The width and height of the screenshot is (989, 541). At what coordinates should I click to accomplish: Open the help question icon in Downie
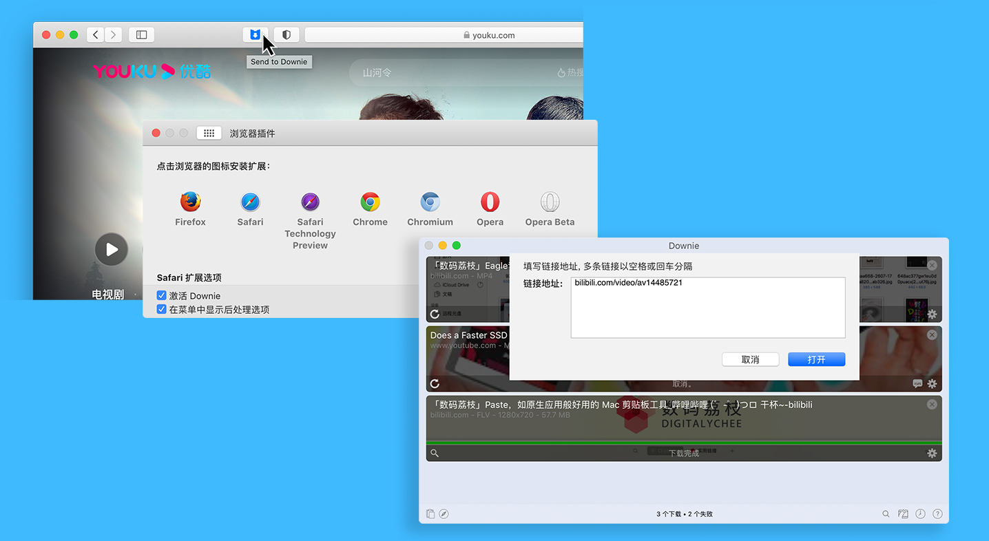937,513
